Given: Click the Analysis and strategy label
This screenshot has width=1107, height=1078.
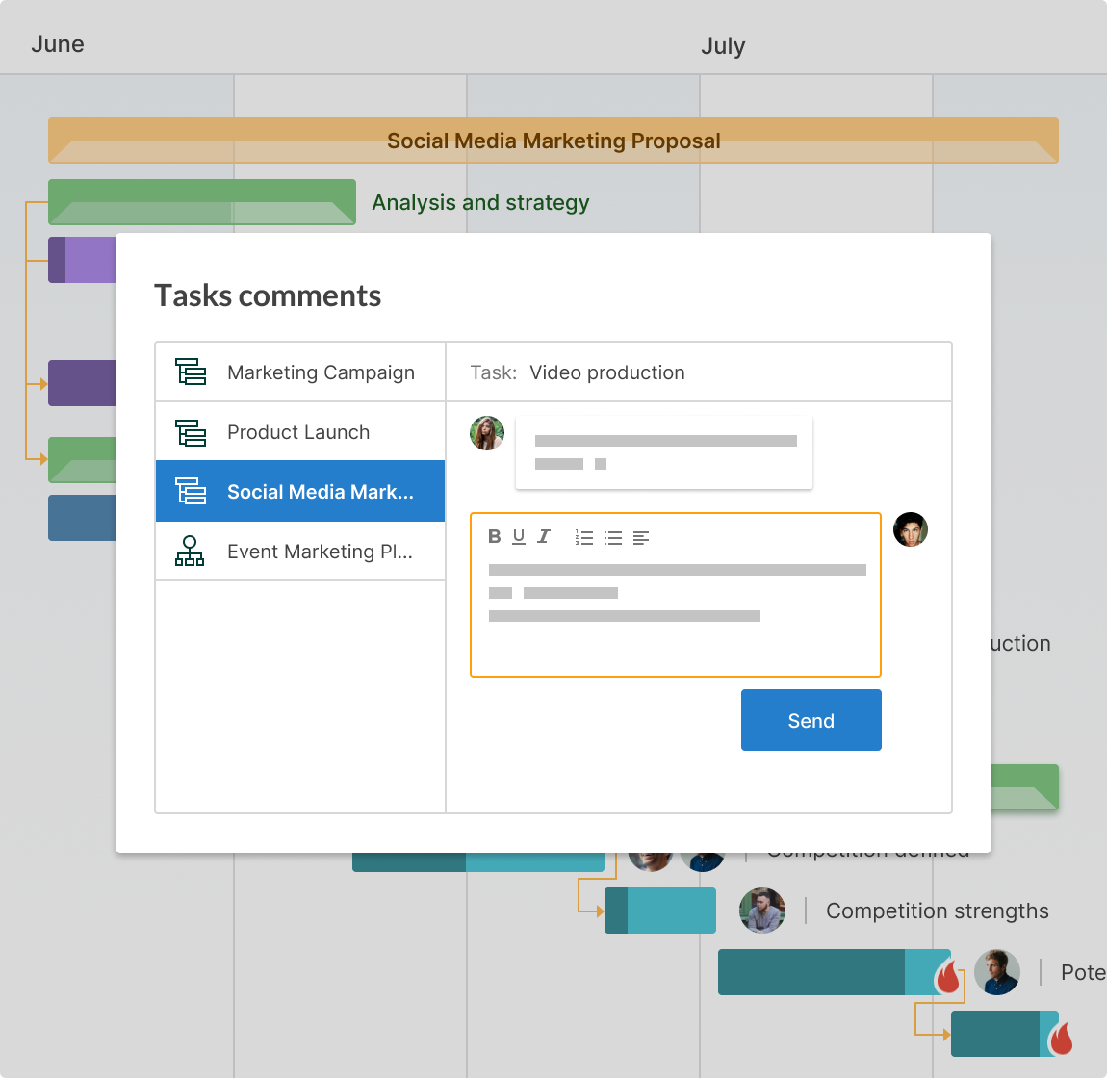Looking at the screenshot, I should point(480,203).
